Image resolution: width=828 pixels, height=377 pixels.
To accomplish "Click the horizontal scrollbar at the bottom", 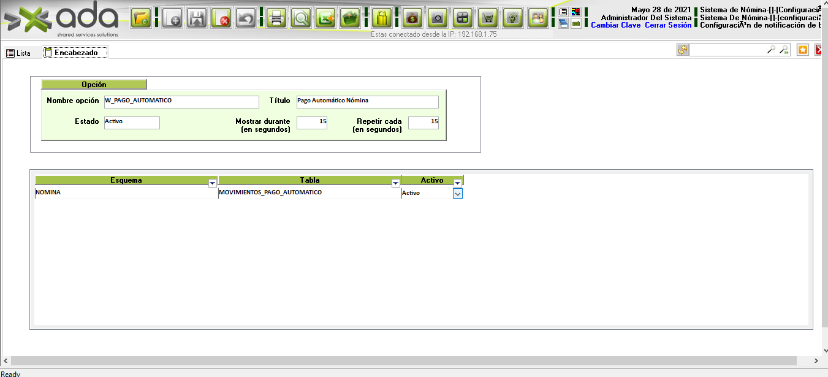I will pos(405,360).
